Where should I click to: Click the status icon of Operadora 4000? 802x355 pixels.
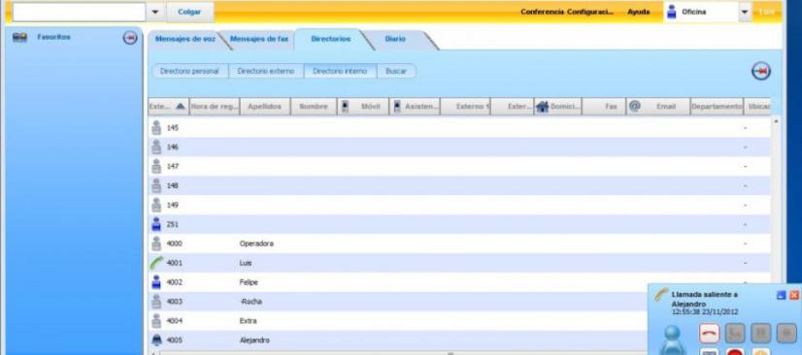tap(156, 243)
